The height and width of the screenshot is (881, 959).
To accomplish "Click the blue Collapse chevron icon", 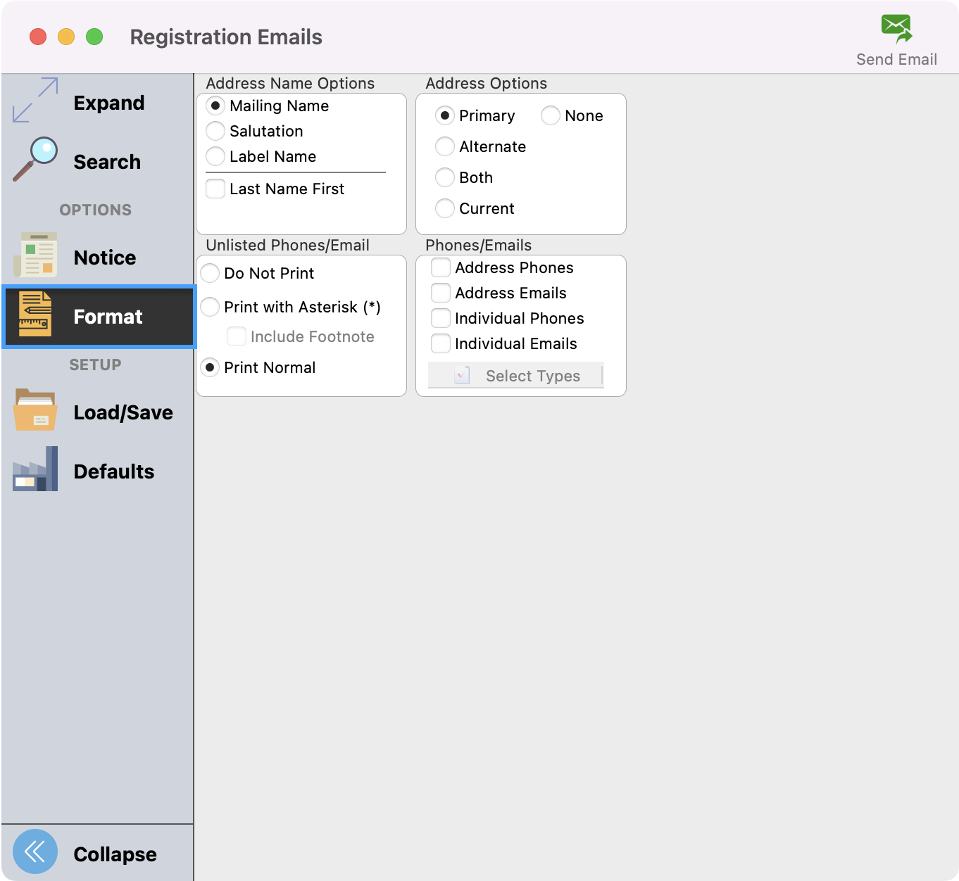I will pyautogui.click(x=35, y=851).
